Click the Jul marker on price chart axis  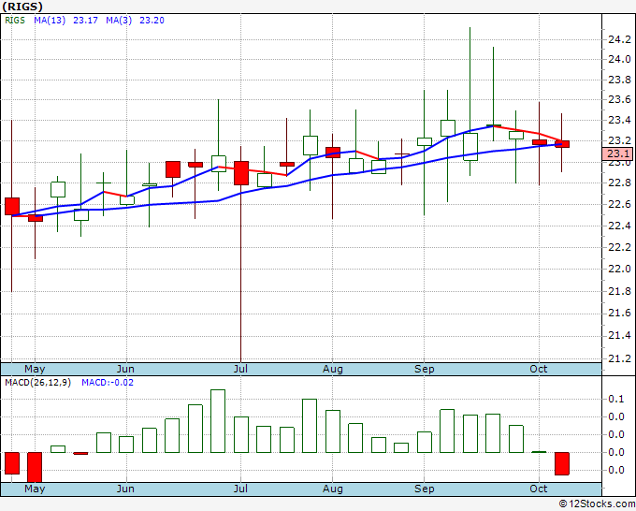coord(241,369)
